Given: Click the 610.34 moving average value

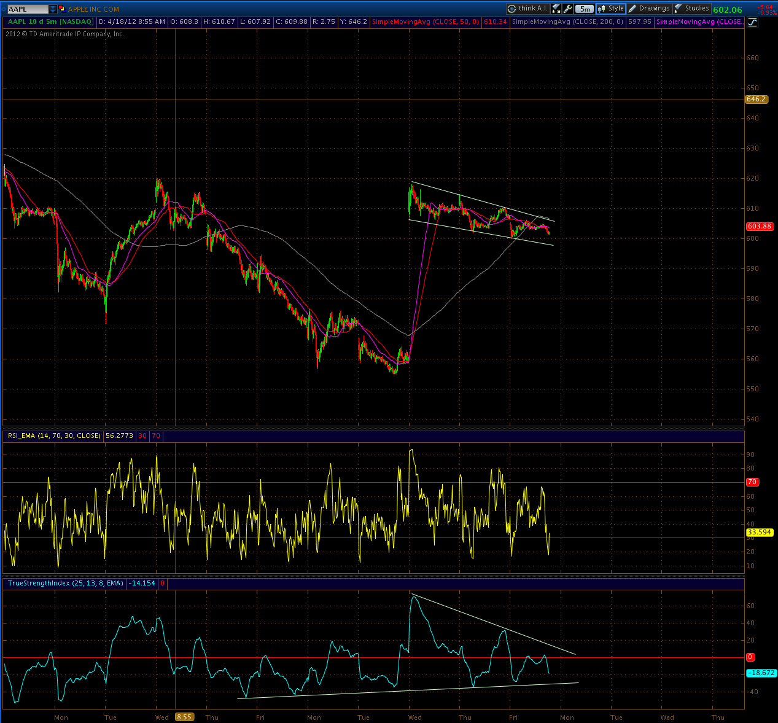Looking at the screenshot, I should 496,21.
